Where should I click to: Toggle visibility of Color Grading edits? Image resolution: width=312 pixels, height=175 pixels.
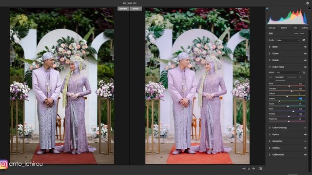tap(305, 128)
